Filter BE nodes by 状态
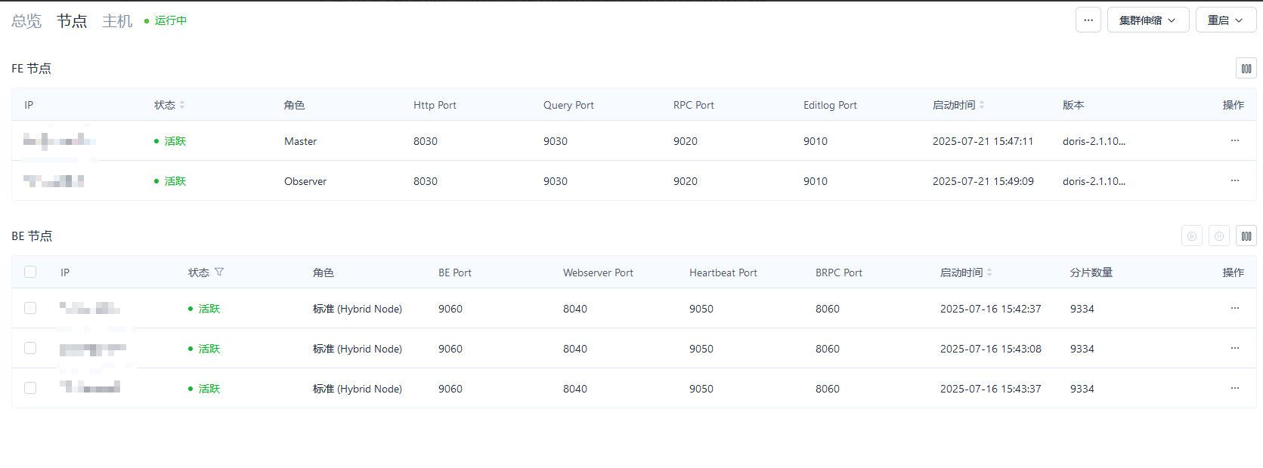 (x=219, y=272)
